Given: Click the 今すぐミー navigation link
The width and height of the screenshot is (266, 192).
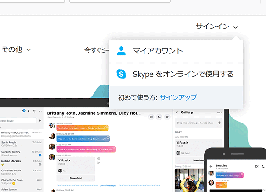Looking at the screenshot, I should pyautogui.click(x=97, y=50).
